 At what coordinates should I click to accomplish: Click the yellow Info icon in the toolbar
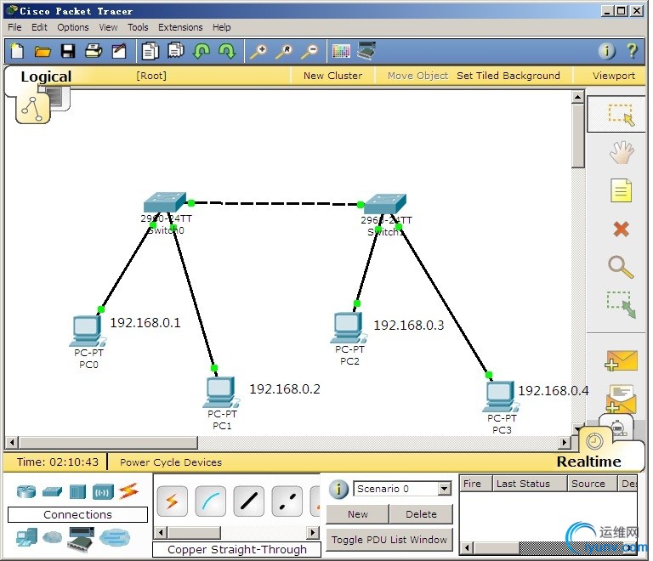[606, 51]
